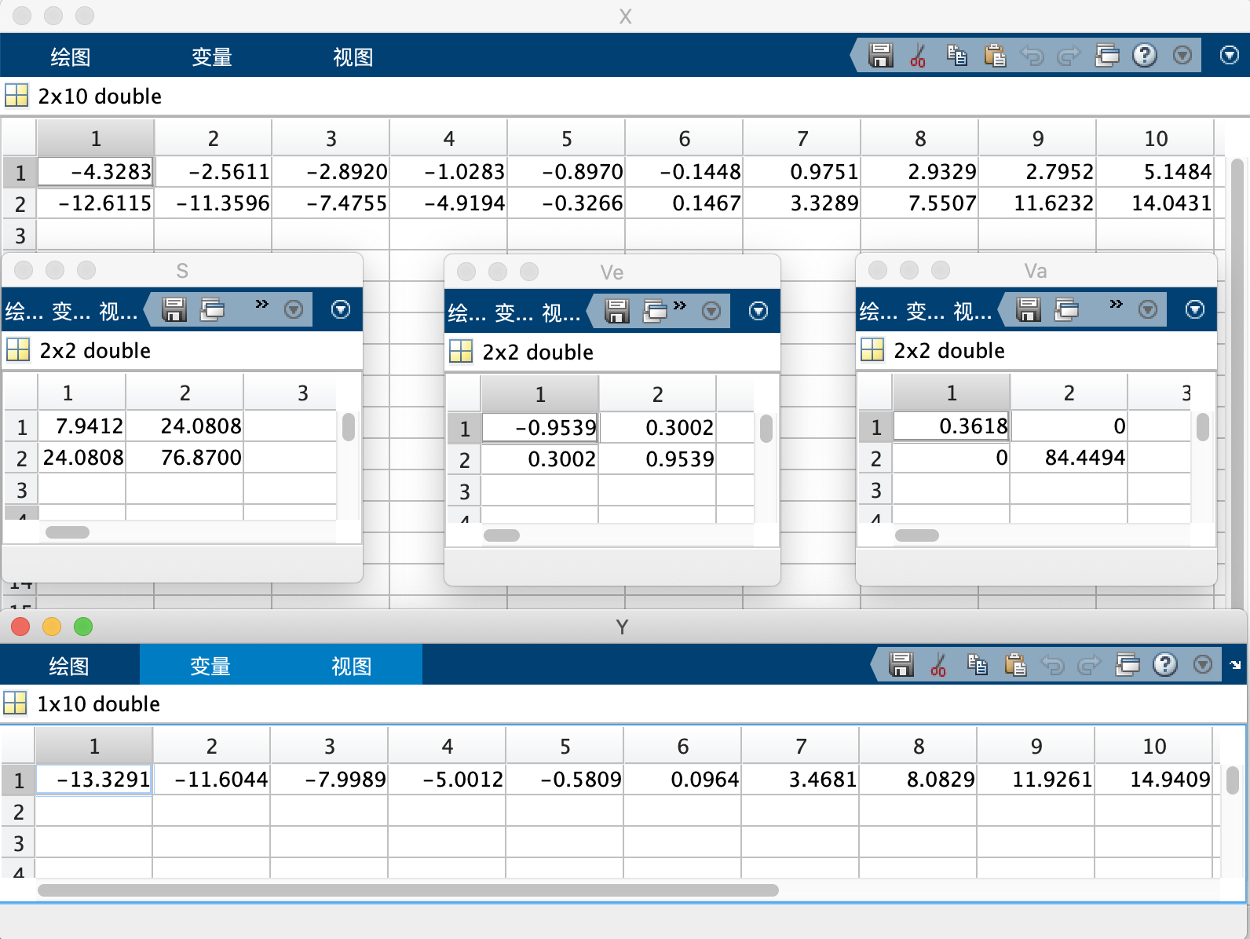Select cell 84.4494 in Va window
Viewport: 1250px width, 939px height.
click(x=1069, y=458)
